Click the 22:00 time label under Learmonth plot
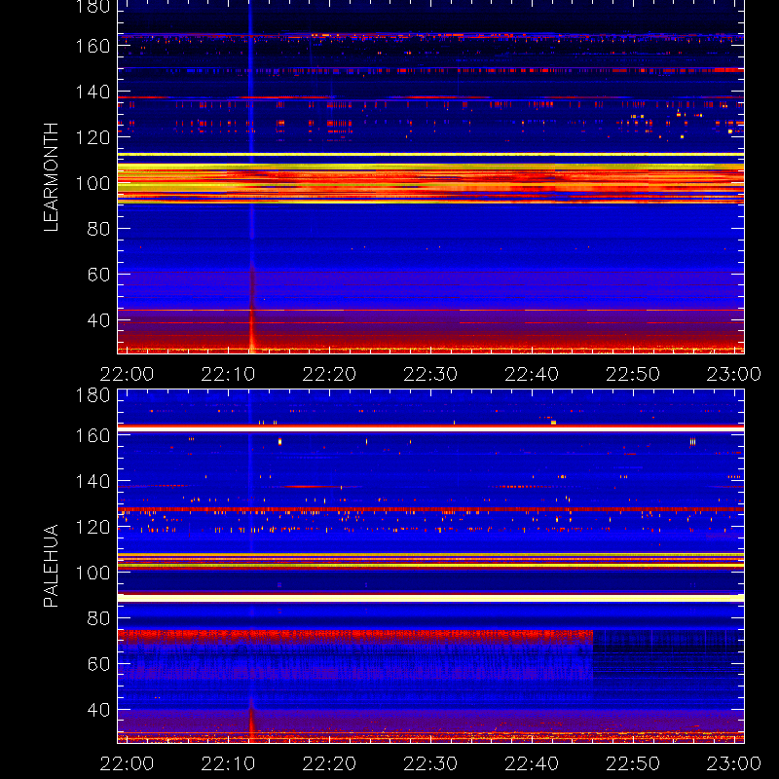779x779 pixels. click(x=127, y=374)
